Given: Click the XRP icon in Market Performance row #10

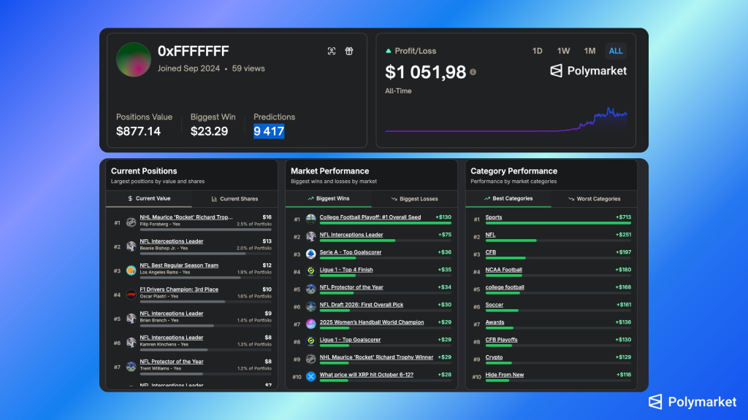Looking at the screenshot, I should (310, 376).
